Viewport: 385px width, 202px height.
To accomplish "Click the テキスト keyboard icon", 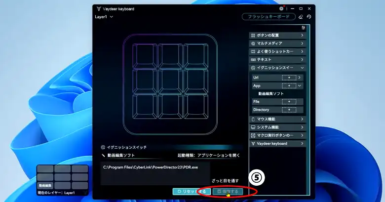I will (253, 60).
